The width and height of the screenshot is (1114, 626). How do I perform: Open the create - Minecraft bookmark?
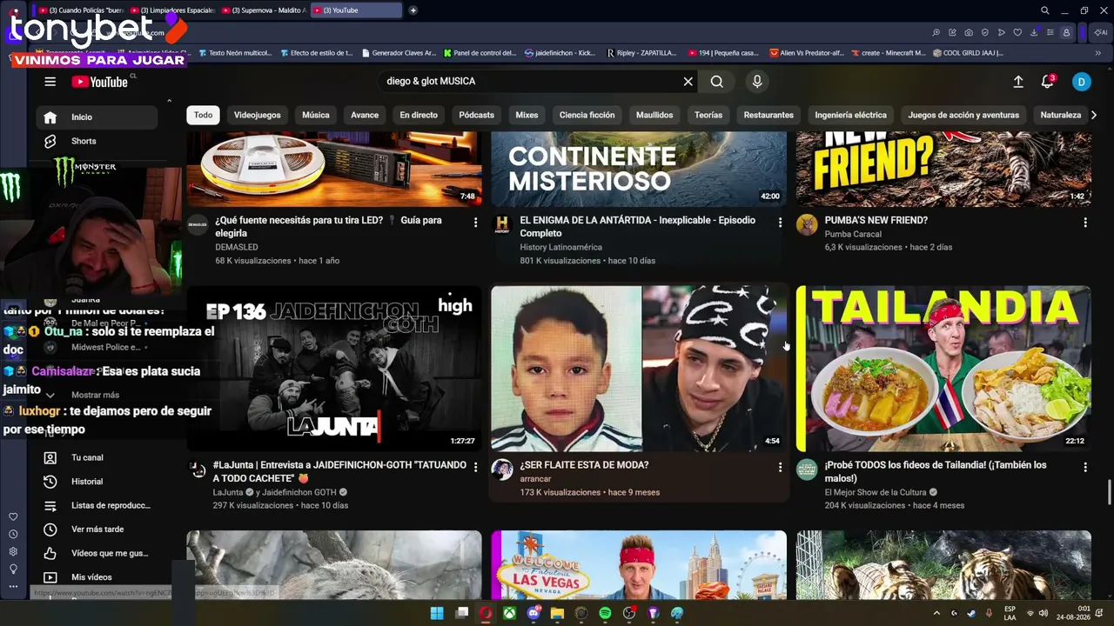click(888, 53)
